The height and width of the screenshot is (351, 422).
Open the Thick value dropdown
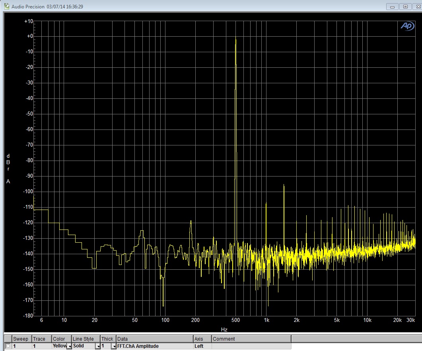coord(114,346)
